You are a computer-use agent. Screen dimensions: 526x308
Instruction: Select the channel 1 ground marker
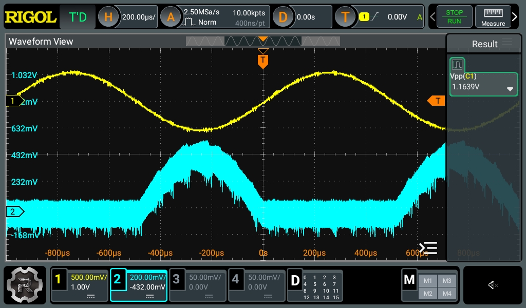point(14,101)
